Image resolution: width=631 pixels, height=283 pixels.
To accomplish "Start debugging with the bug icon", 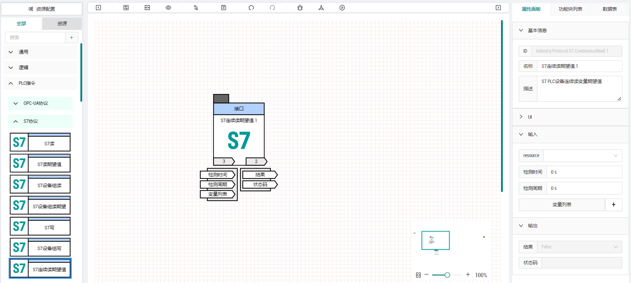I will [x=300, y=8].
